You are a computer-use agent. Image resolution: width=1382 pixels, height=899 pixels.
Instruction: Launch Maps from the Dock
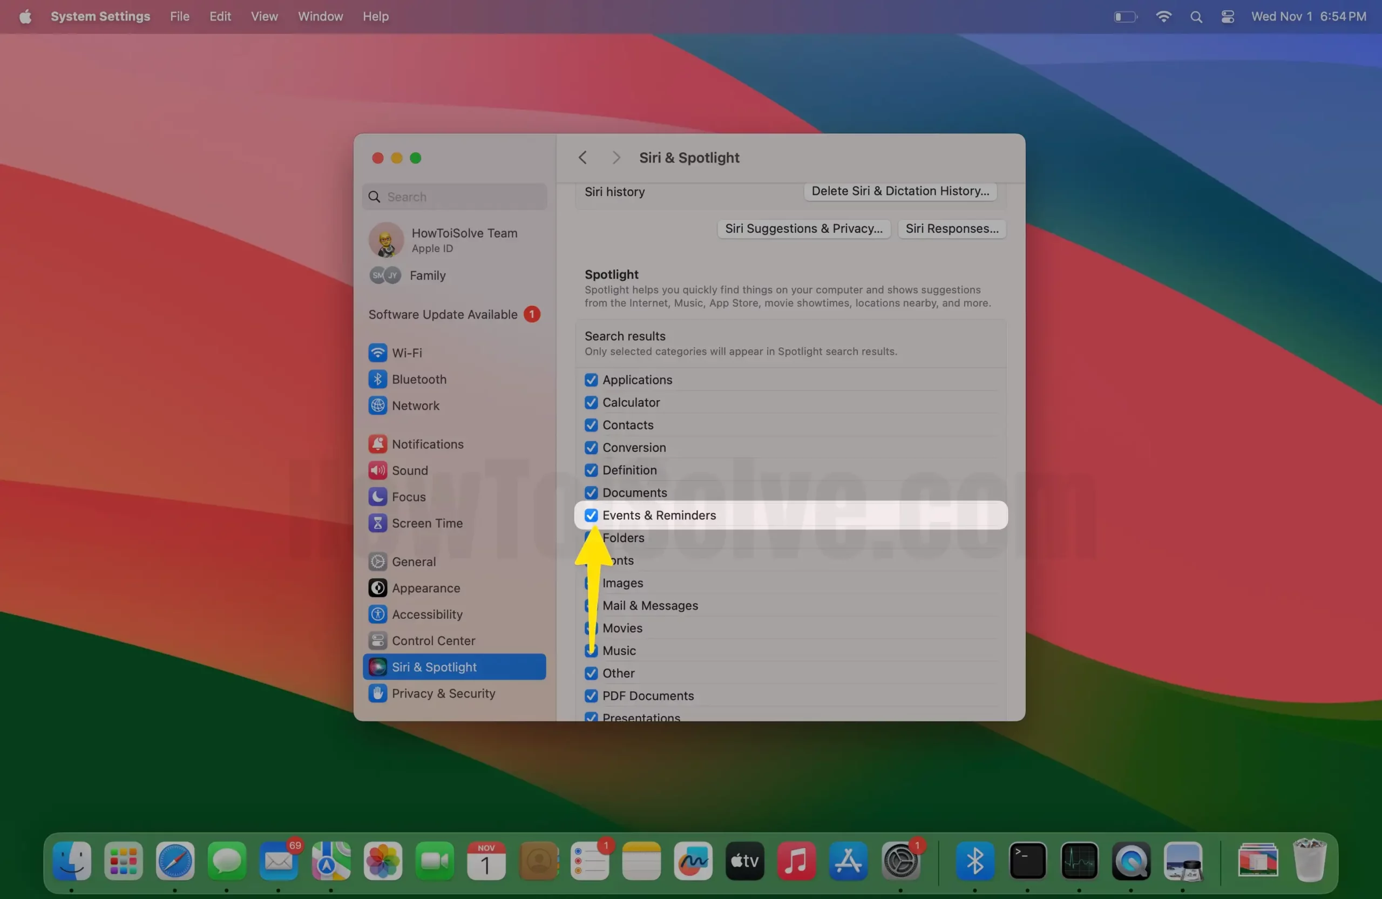pos(331,860)
